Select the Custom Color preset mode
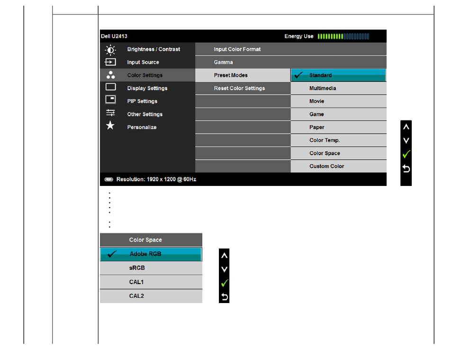452x350 pixels. (338, 166)
